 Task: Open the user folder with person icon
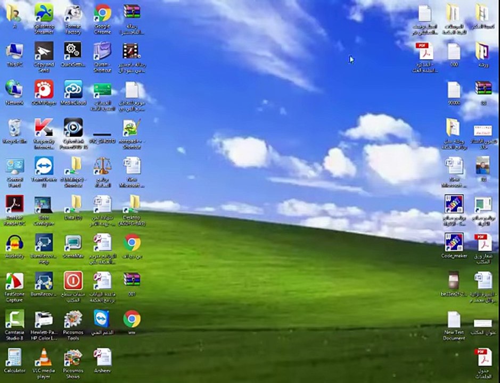[x=14, y=16]
